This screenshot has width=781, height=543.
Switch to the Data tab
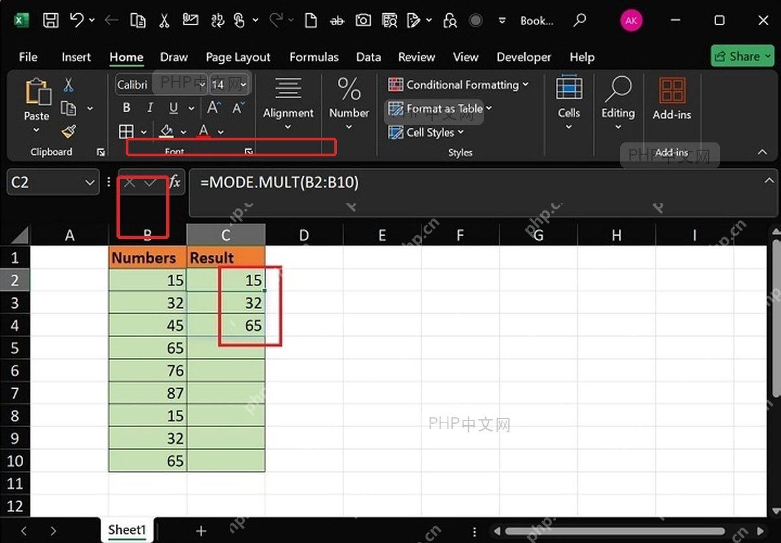(x=369, y=58)
